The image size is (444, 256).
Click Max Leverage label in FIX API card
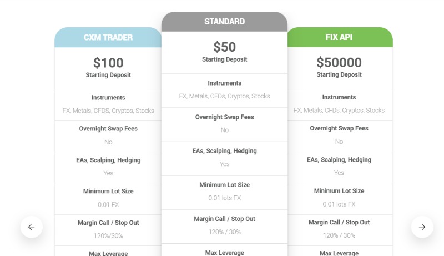click(x=339, y=253)
